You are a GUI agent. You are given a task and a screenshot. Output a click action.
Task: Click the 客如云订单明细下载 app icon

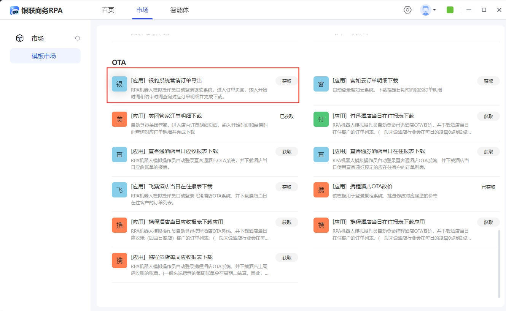pos(321,84)
